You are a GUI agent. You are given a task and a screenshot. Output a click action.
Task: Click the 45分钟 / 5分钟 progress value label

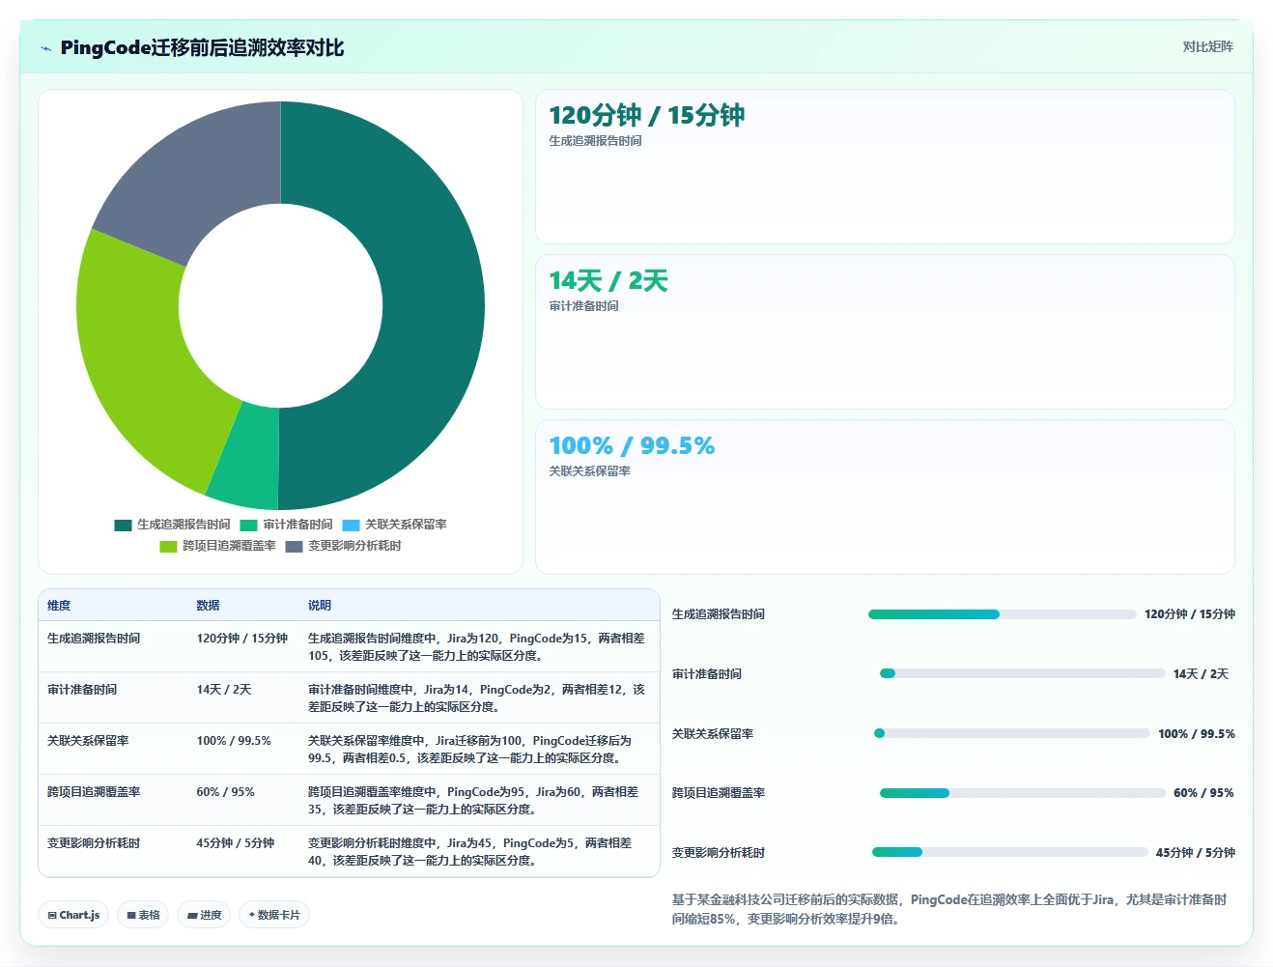1195,853
